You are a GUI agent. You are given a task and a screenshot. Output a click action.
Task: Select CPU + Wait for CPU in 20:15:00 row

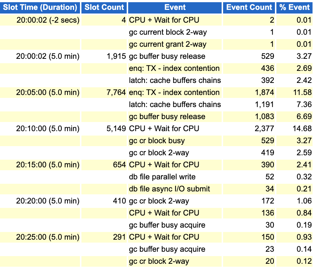tap(164, 165)
